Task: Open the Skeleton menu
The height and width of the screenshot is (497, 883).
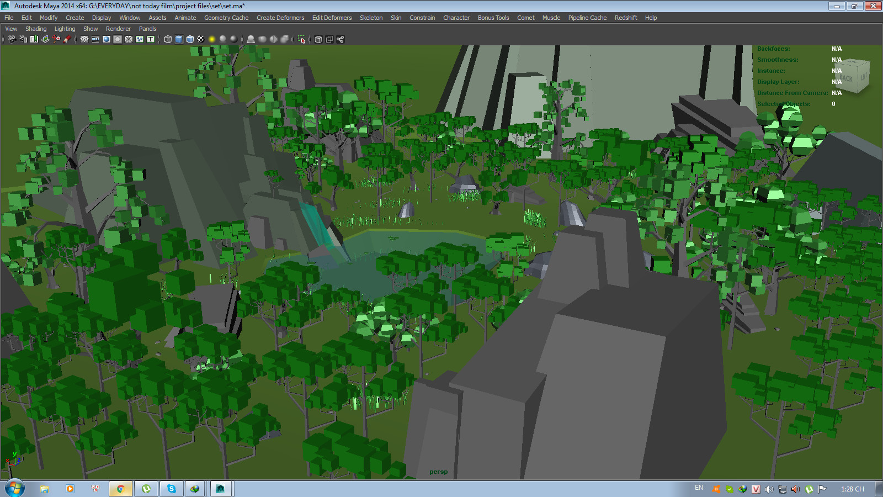Action: click(x=371, y=17)
